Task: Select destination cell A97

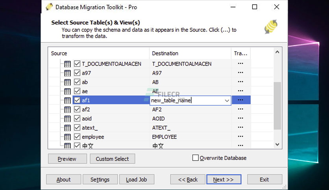Action: 157,73
